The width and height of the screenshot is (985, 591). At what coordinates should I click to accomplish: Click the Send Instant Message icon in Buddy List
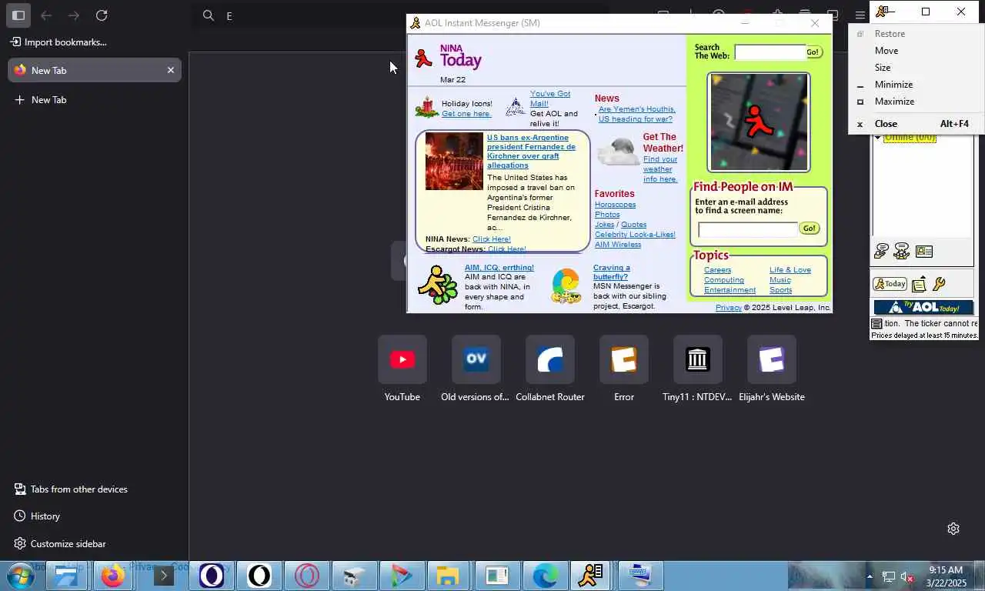(x=882, y=251)
